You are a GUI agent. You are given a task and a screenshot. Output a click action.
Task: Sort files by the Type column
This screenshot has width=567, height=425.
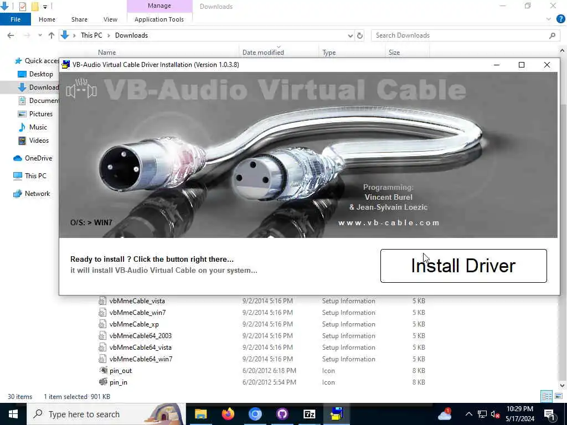coord(329,53)
